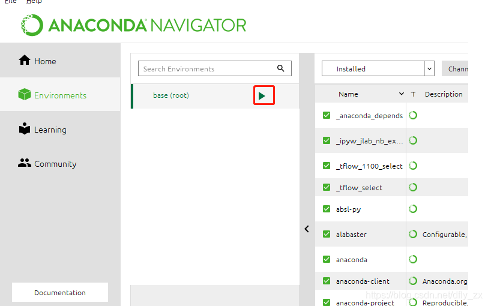Image resolution: width=488 pixels, height=306 pixels.
Task: Toggle the _tflow_select checkbox
Action: pyautogui.click(x=327, y=187)
